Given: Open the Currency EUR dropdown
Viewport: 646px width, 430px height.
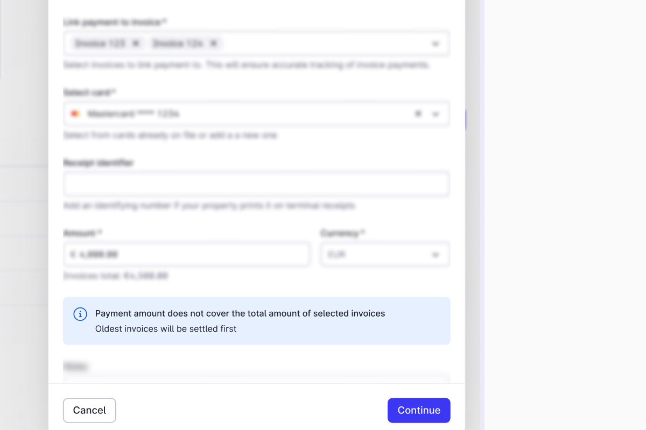Looking at the screenshot, I should click(377, 254).
